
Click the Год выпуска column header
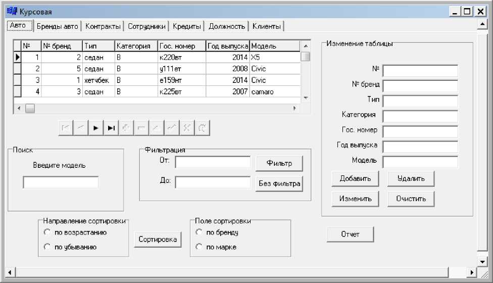tap(228, 46)
